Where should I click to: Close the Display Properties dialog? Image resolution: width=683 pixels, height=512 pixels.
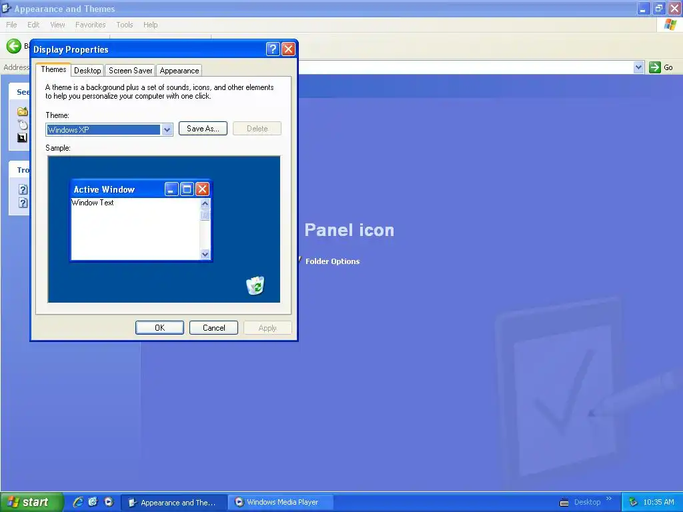pos(288,49)
